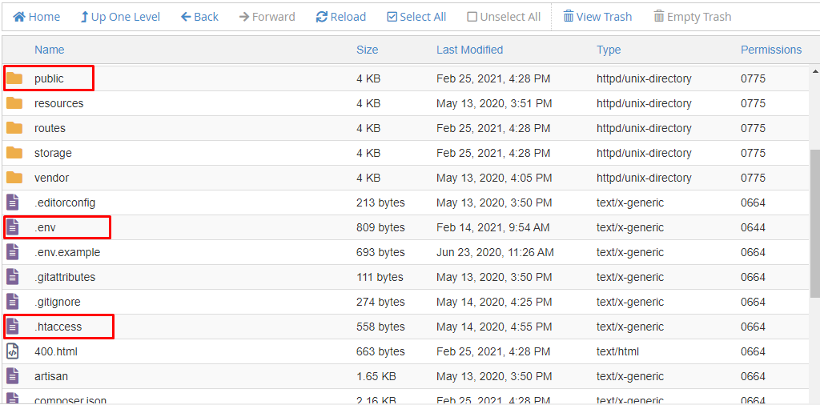This screenshot has width=820, height=405.
Task: Click the storage folder icon
Action: 14,153
